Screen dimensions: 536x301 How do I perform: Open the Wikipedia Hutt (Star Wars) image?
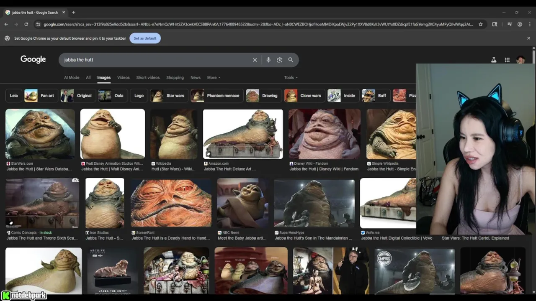coord(174,134)
